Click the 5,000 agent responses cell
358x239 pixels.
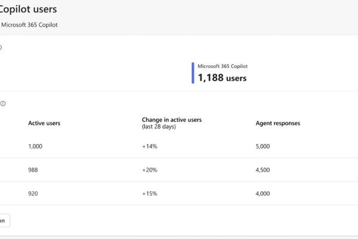point(263,146)
